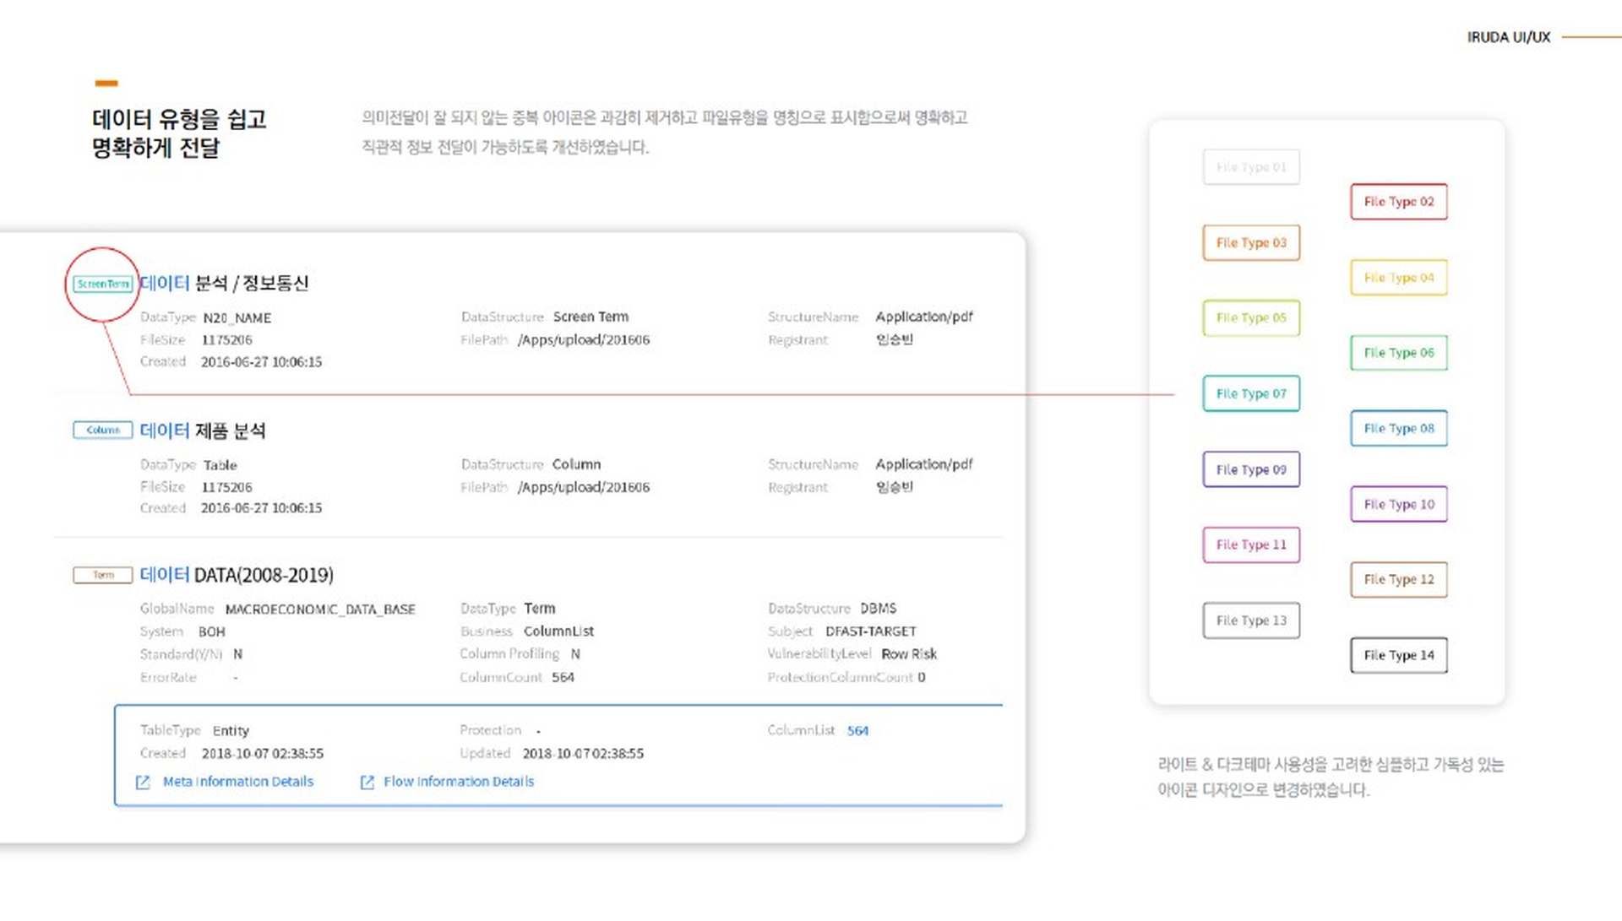Select the red File Type 02 tag
The height and width of the screenshot is (921, 1622).
pos(1399,202)
